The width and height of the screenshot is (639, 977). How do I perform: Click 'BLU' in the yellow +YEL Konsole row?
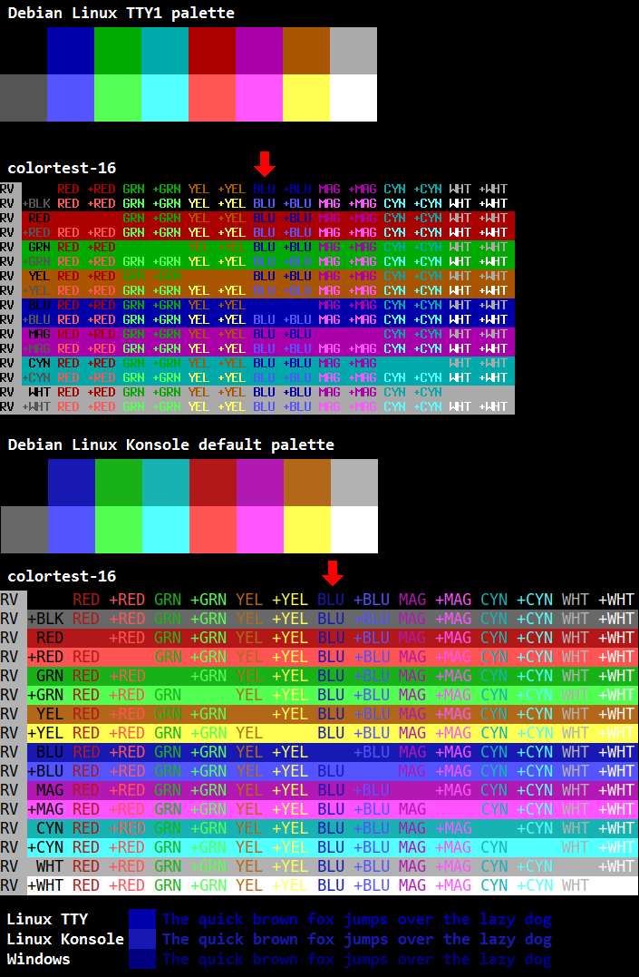(x=331, y=733)
